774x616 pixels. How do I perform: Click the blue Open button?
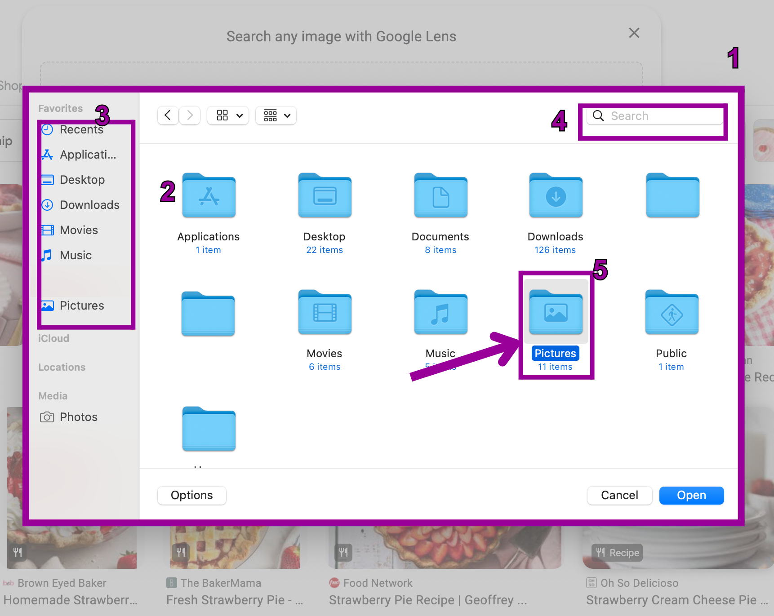pos(691,495)
